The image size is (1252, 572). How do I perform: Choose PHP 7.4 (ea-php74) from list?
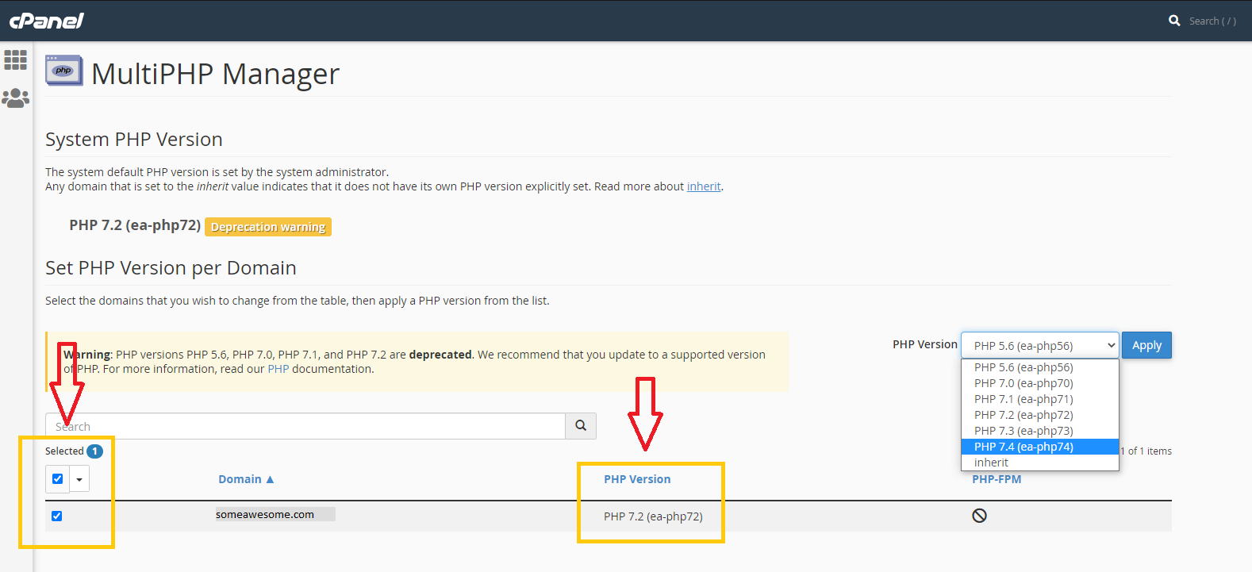tap(1023, 447)
